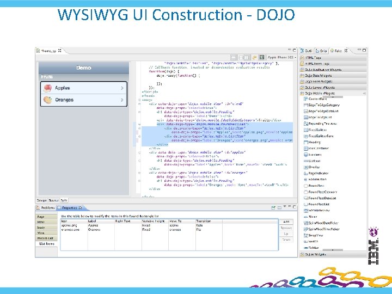
Task: Pick the SpinWheelDatePicker widget
Action: [321, 223]
